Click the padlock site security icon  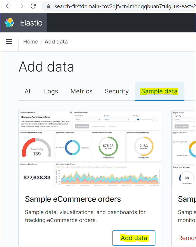pos(49,6)
